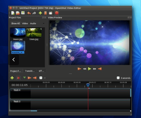Image resolution: width=141 pixels, height=118 pixels.
Task: Open the profile chooser in the toolbar
Action: point(45,13)
